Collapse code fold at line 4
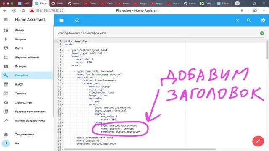Screen dimensions: 269x151 point(63,50)
